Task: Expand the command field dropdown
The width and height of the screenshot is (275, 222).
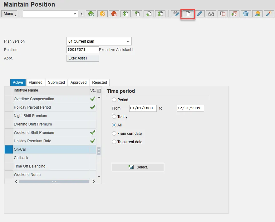Action: [x=75, y=14]
